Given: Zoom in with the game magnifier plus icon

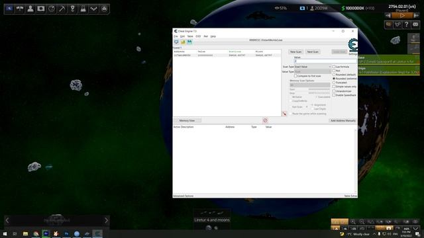Looking at the screenshot, I should 353,222.
